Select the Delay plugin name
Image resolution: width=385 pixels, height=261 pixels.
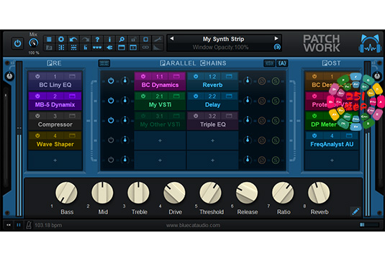(x=212, y=105)
